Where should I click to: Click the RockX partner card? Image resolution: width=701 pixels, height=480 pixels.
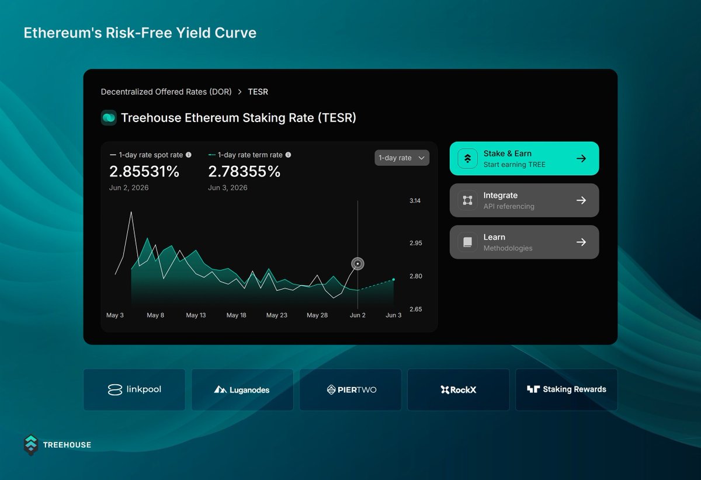pos(458,389)
